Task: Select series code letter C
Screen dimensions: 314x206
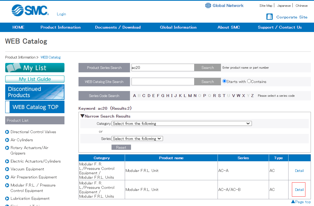Action: coord(144,96)
